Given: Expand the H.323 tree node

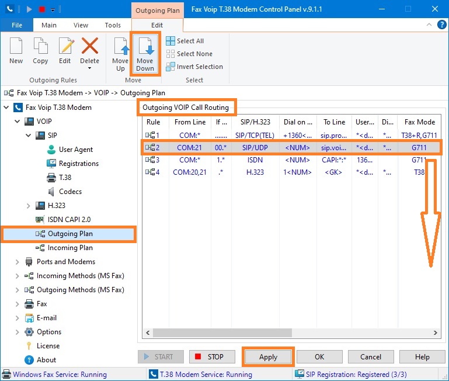Looking at the screenshot, I should pyautogui.click(x=29, y=206).
